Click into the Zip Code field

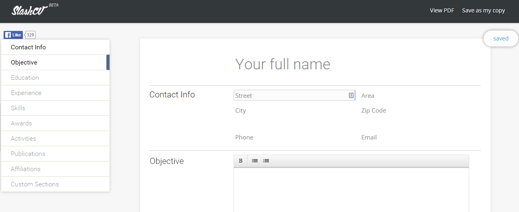[x=417, y=111]
